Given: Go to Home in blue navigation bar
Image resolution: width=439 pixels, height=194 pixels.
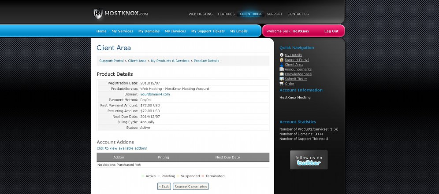Looking at the screenshot, I should click(x=101, y=31).
